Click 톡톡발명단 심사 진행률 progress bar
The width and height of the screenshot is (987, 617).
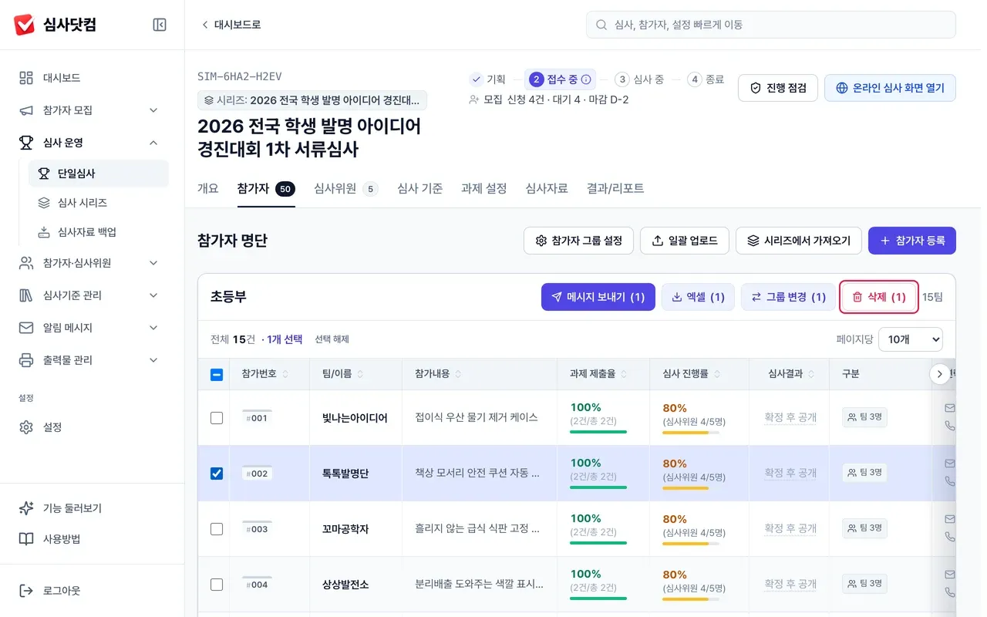coord(691,487)
